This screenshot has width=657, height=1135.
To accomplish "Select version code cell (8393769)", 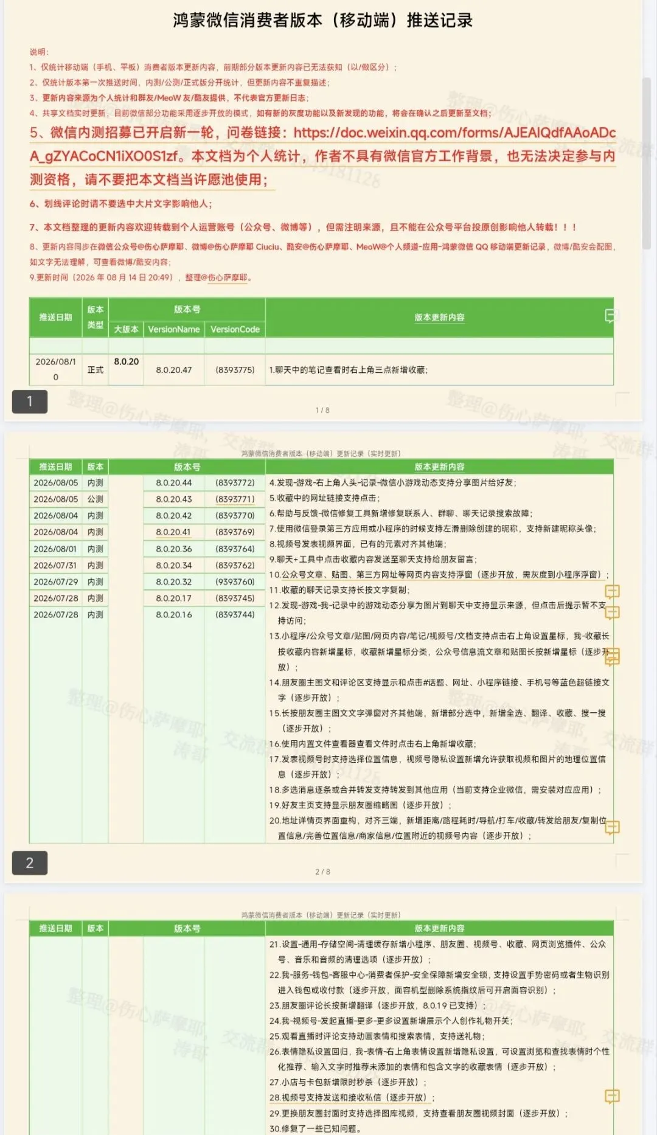I will [x=235, y=532].
